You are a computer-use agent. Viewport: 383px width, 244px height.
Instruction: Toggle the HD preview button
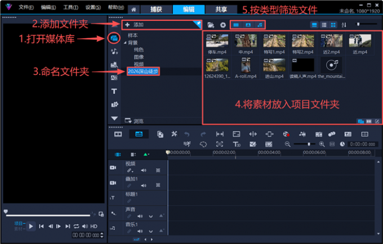coord(94,226)
